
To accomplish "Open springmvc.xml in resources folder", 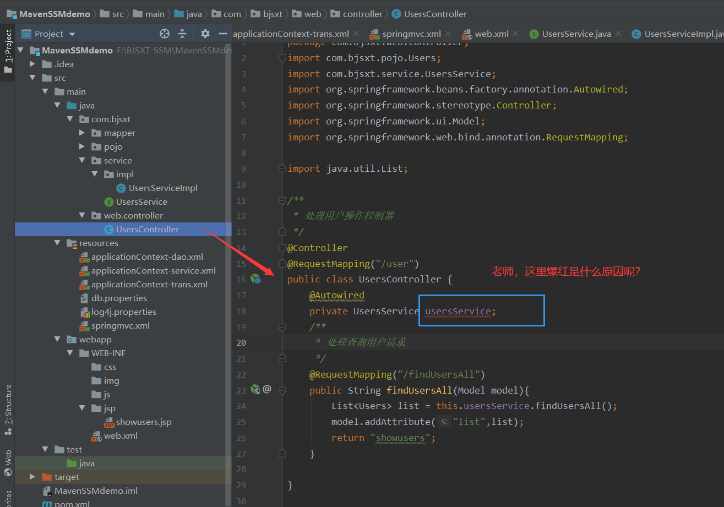I will coord(115,325).
